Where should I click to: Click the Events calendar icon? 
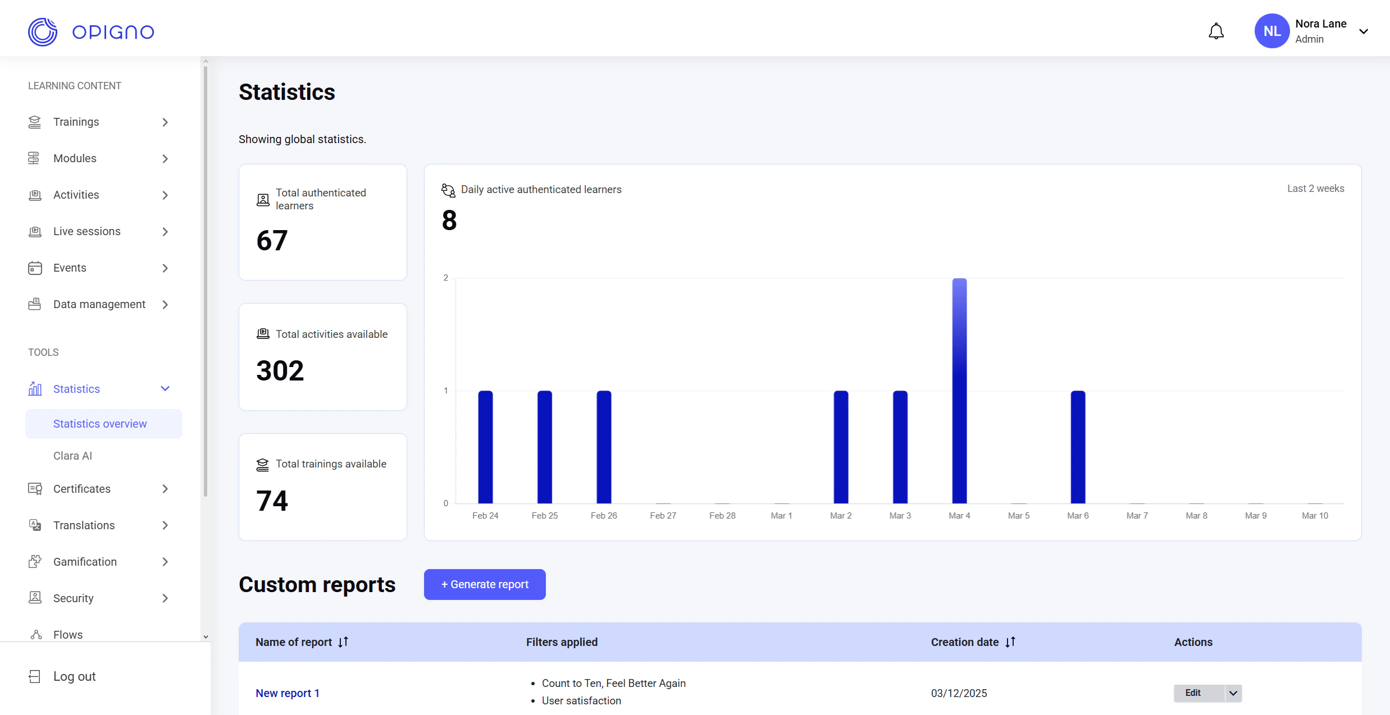(35, 268)
